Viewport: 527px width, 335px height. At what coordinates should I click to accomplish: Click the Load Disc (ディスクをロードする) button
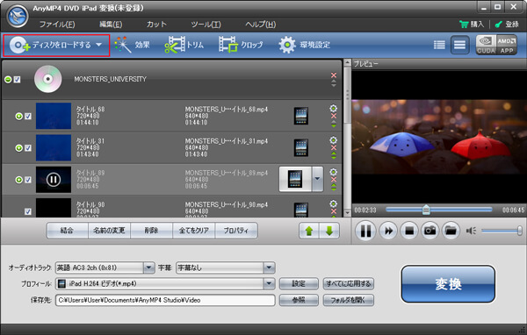(56, 45)
